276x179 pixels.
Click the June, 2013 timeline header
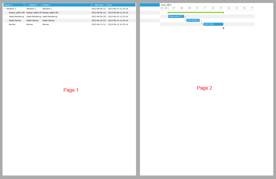tap(166, 4)
